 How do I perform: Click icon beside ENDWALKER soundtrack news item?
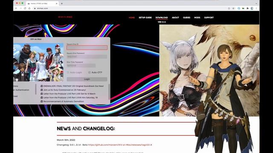tap(41, 86)
